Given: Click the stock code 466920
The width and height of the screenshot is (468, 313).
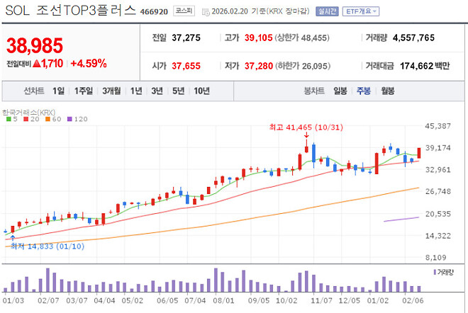Looking at the screenshot, I should [154, 11].
